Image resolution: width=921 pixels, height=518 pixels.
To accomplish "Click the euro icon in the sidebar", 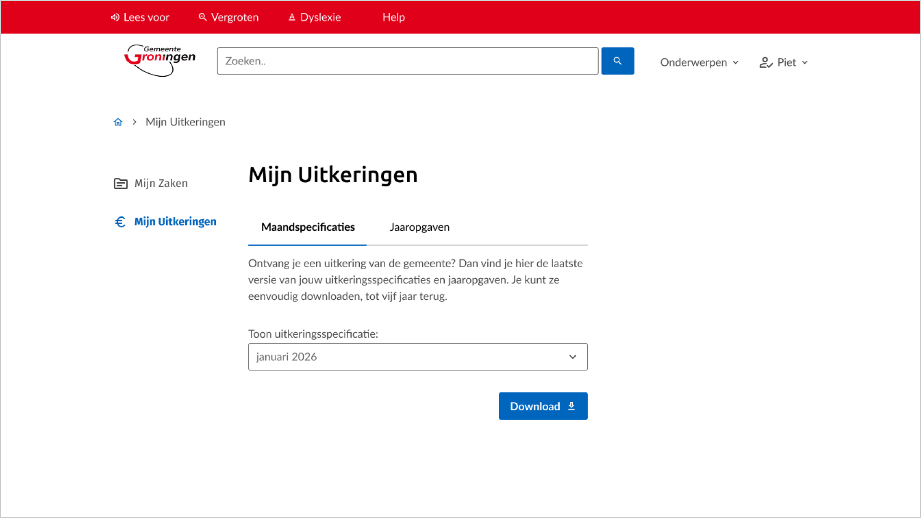I will (x=120, y=222).
